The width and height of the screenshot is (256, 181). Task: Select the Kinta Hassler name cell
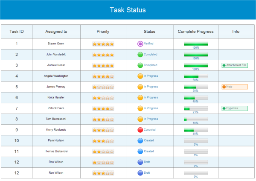56,98
